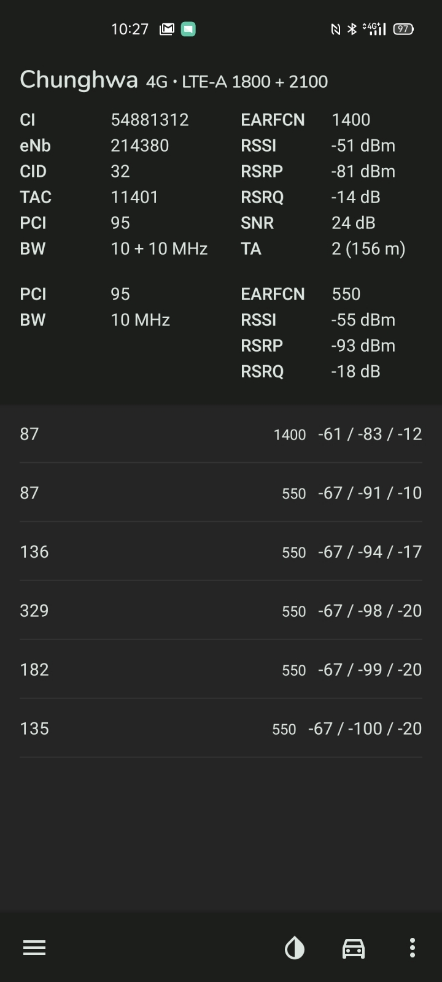Image resolution: width=442 pixels, height=982 pixels.
Task: Open the green chat notification icon
Action: [x=188, y=29]
